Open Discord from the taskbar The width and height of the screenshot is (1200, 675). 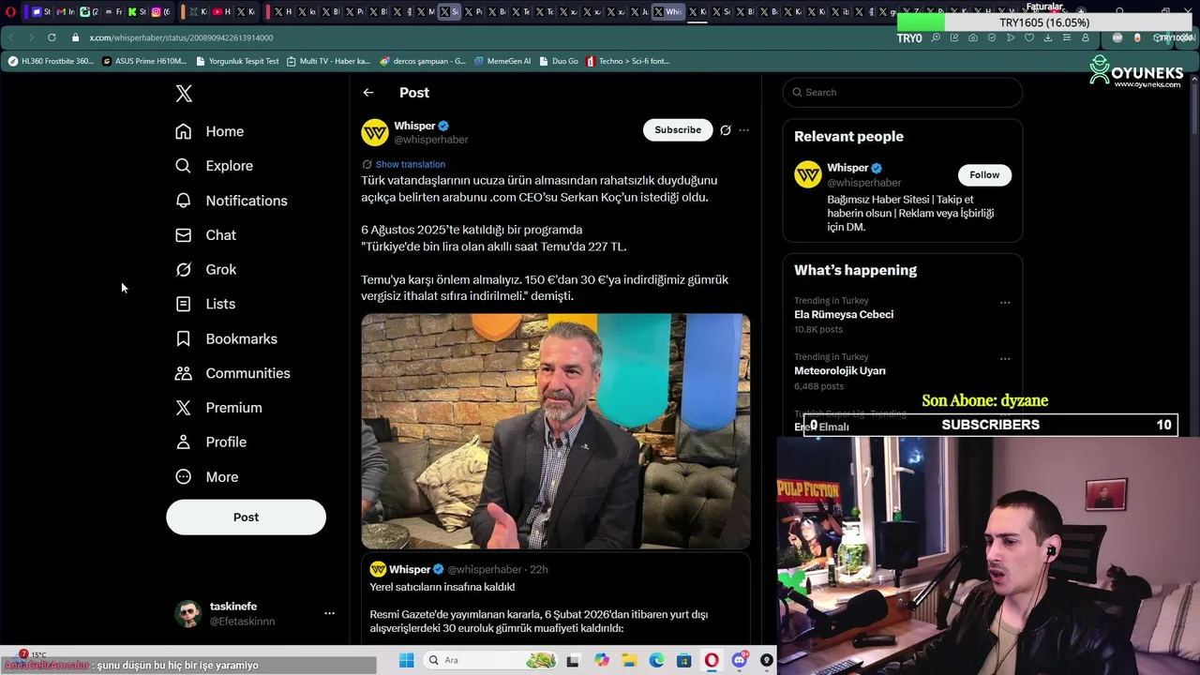tap(739, 661)
